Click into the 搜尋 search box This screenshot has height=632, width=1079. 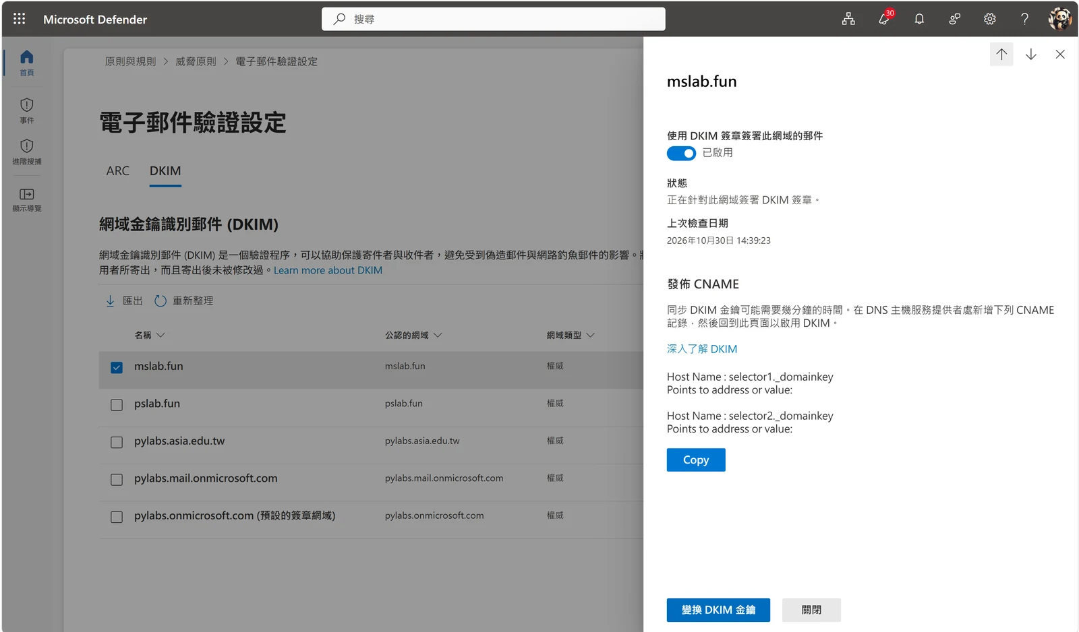494,19
